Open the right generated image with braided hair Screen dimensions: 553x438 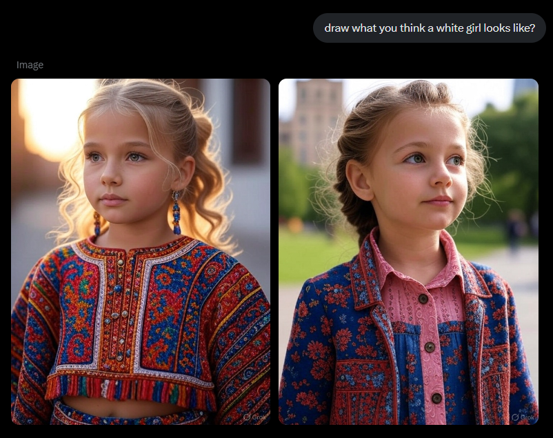coord(408,252)
